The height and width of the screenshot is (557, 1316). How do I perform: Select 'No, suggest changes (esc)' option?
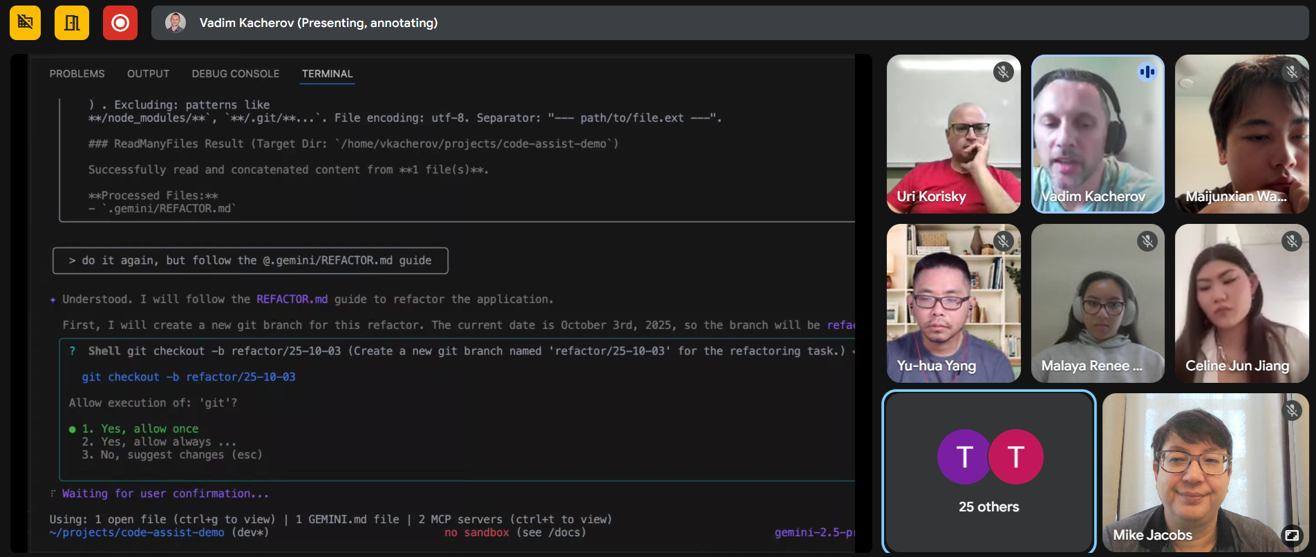pos(172,455)
